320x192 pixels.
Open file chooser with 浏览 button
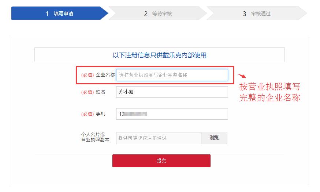(x=214, y=138)
